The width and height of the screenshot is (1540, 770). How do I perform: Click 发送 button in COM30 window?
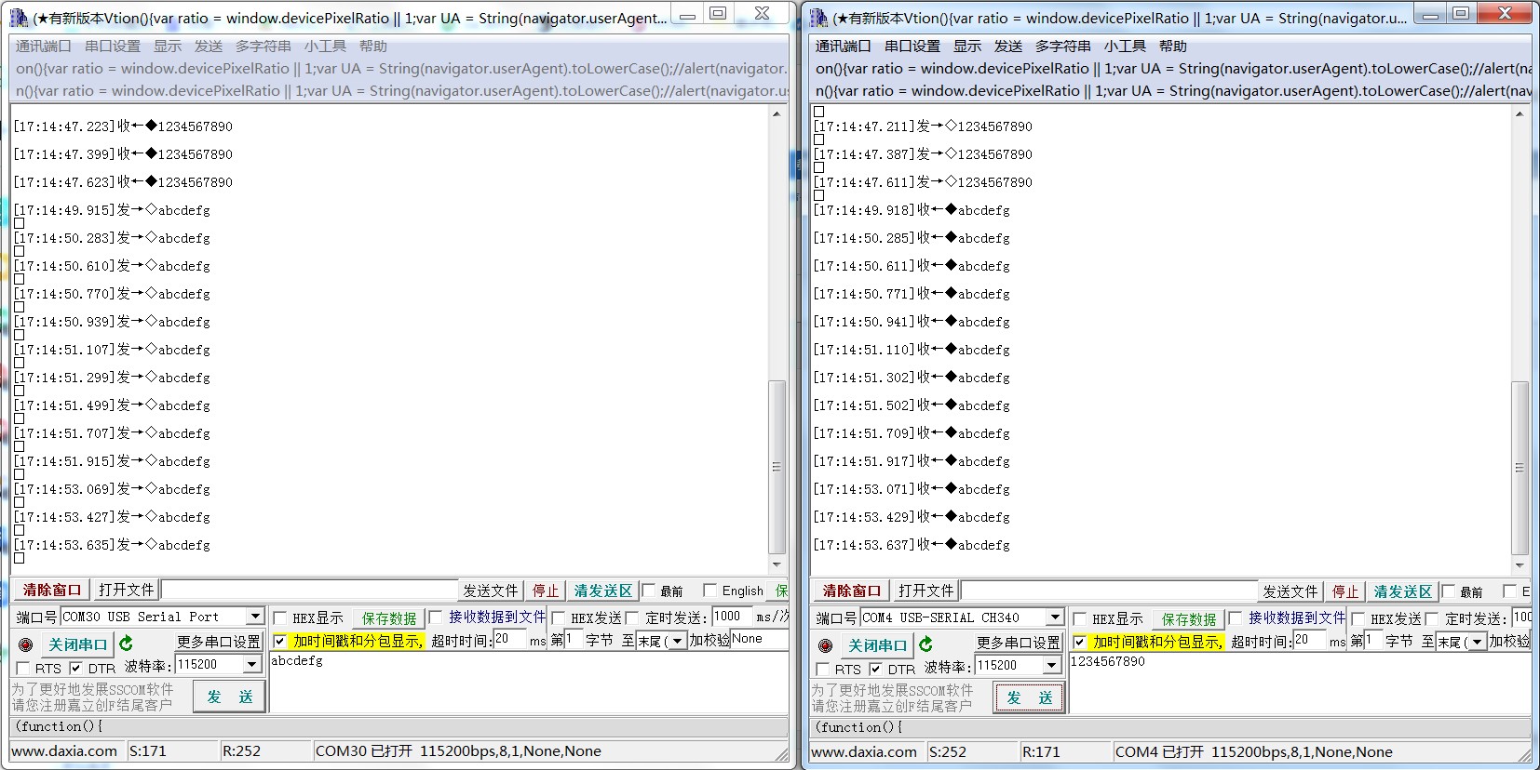coord(229,697)
